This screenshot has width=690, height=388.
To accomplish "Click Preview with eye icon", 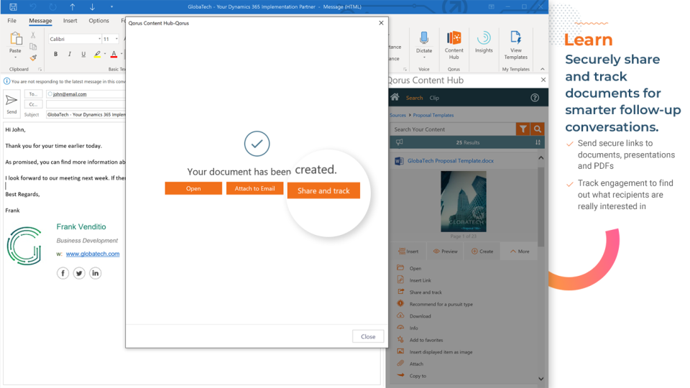I will point(446,251).
